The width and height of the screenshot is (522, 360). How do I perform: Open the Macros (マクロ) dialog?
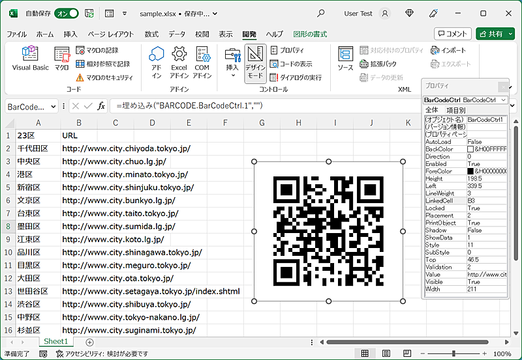(61, 58)
